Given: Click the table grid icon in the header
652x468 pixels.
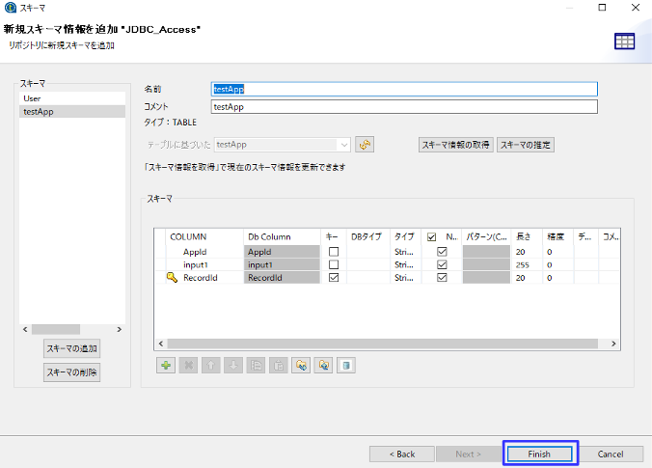Looking at the screenshot, I should tap(624, 41).
